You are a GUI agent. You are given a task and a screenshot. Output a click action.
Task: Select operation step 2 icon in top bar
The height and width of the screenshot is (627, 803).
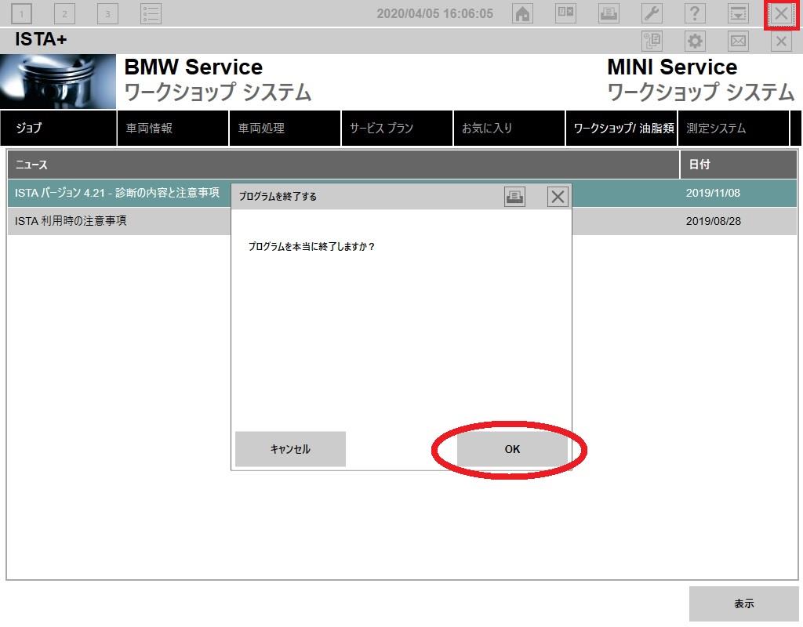pyautogui.click(x=64, y=14)
